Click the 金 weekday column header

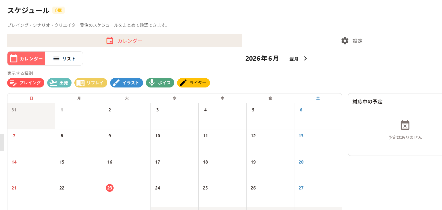[x=270, y=98]
